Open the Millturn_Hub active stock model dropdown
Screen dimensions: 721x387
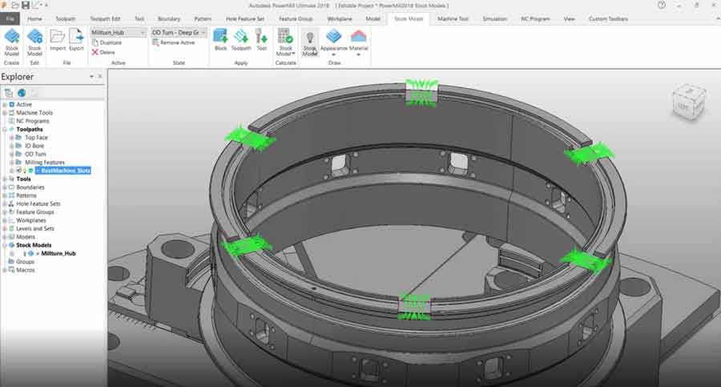tap(140, 32)
